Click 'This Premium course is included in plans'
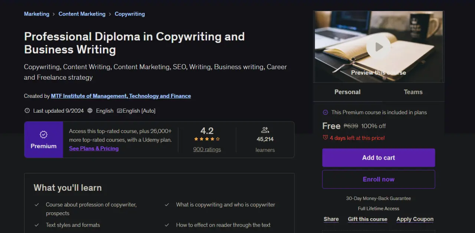This screenshot has height=233, width=475. click(379, 112)
